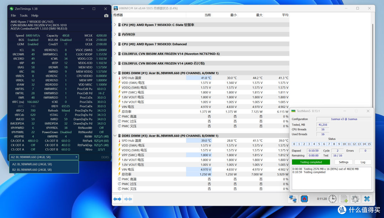The height and width of the screenshot is (218, 384).
Task: Expand CPU Enhanced sensor group
Action: pyautogui.click(x=115, y=44)
